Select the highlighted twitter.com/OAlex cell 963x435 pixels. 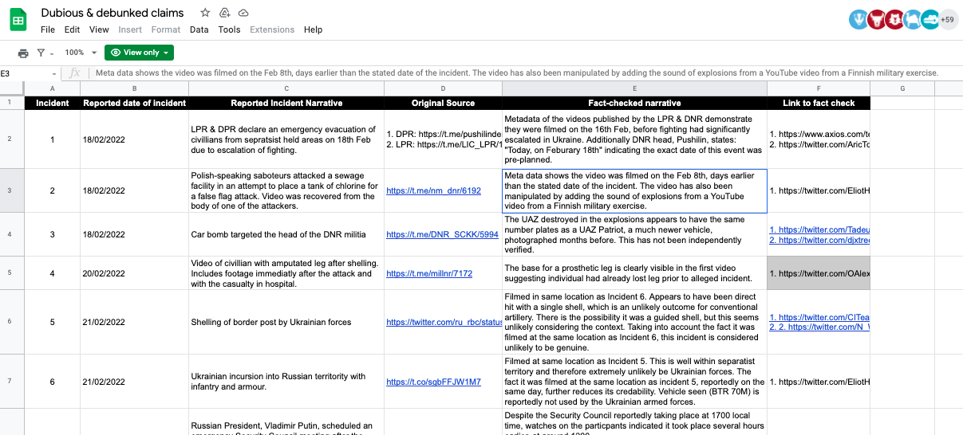(x=819, y=273)
